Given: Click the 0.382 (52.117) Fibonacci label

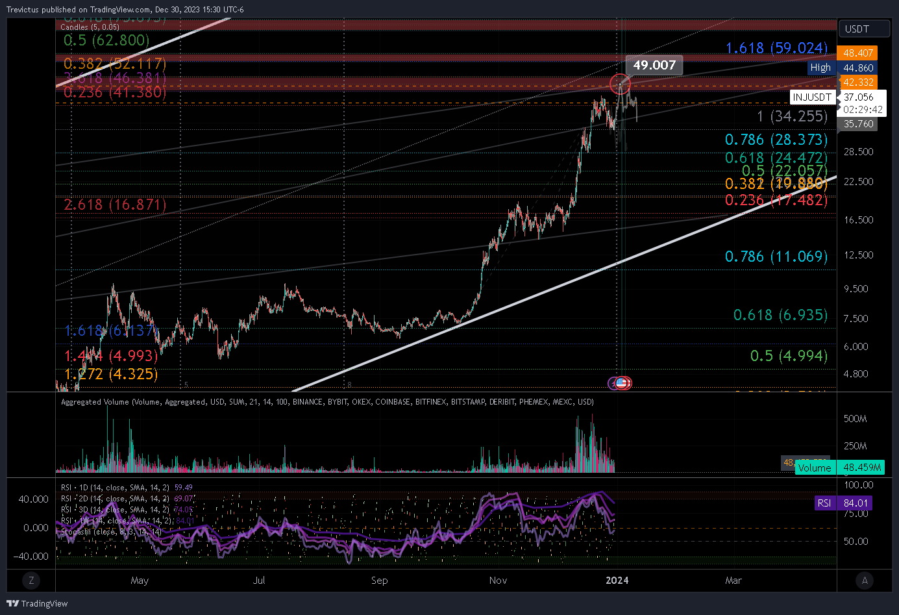Looking at the screenshot, I should pyautogui.click(x=115, y=64).
